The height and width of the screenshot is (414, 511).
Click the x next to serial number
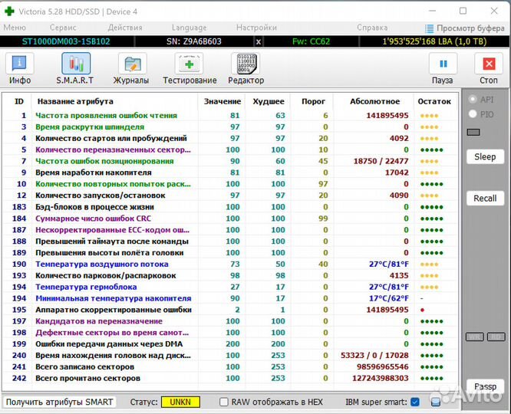pyautogui.click(x=258, y=41)
